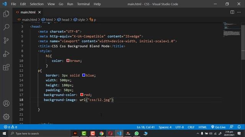This screenshot has width=245, height=137.
Task: Open the Search view in activity bar
Action: pyautogui.click(x=6, y=27)
